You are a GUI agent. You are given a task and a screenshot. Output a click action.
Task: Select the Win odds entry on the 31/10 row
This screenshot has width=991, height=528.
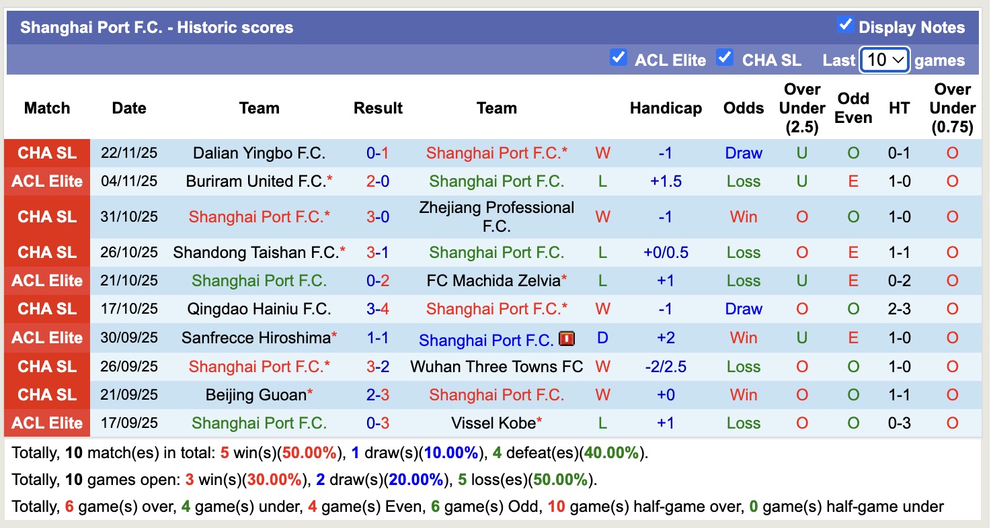coord(743,216)
